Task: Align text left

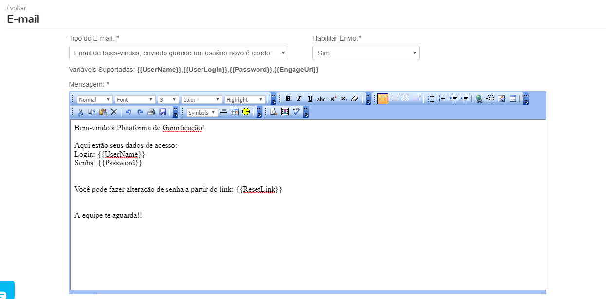Action: [383, 99]
